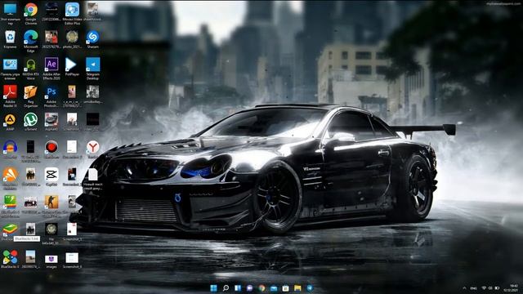523x294 pixels.
Task: Select the images file thumbnail
Action: coord(51,259)
